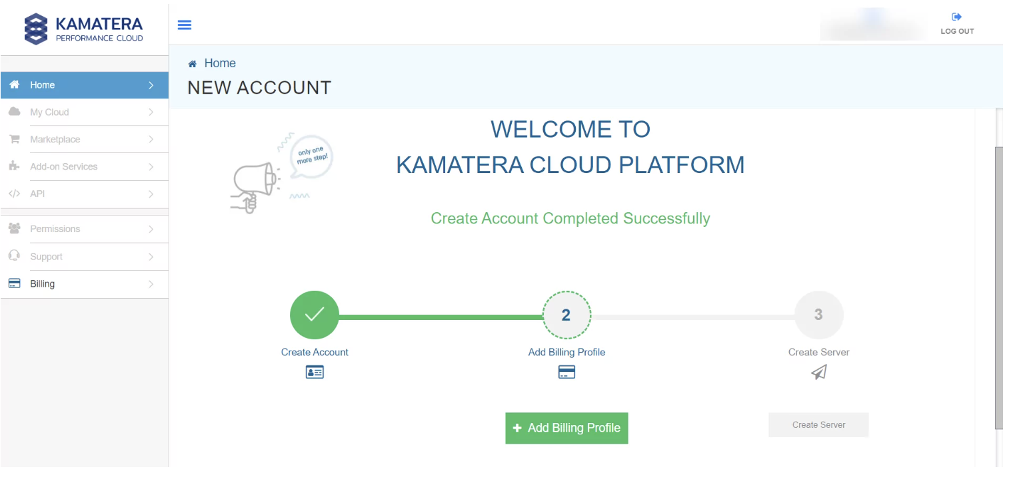Open the My Cloud sidebar item
The height and width of the screenshot is (479, 1009).
coord(84,112)
